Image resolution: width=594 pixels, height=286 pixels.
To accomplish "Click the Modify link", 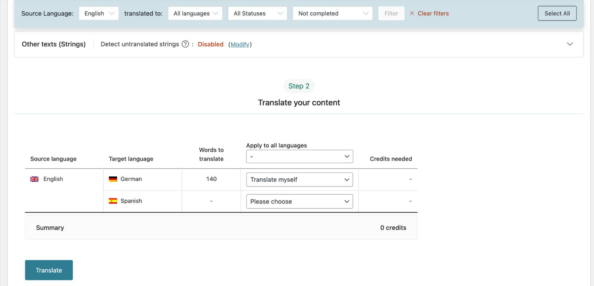I will (x=240, y=45).
